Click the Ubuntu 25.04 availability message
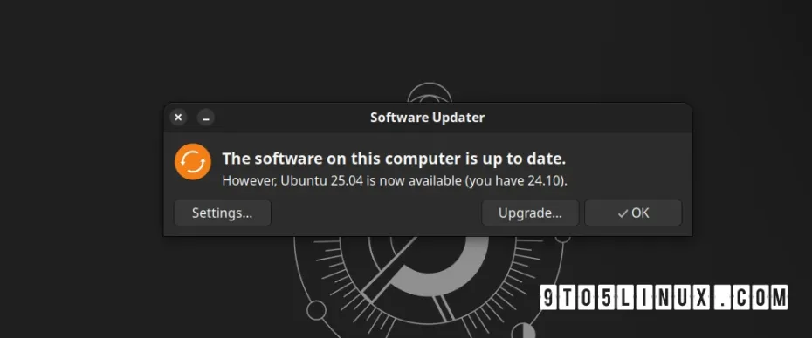The image size is (812, 338). click(395, 181)
